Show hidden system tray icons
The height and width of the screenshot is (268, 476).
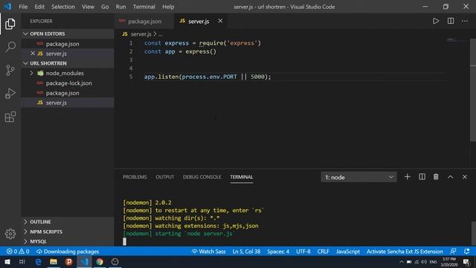click(402, 261)
